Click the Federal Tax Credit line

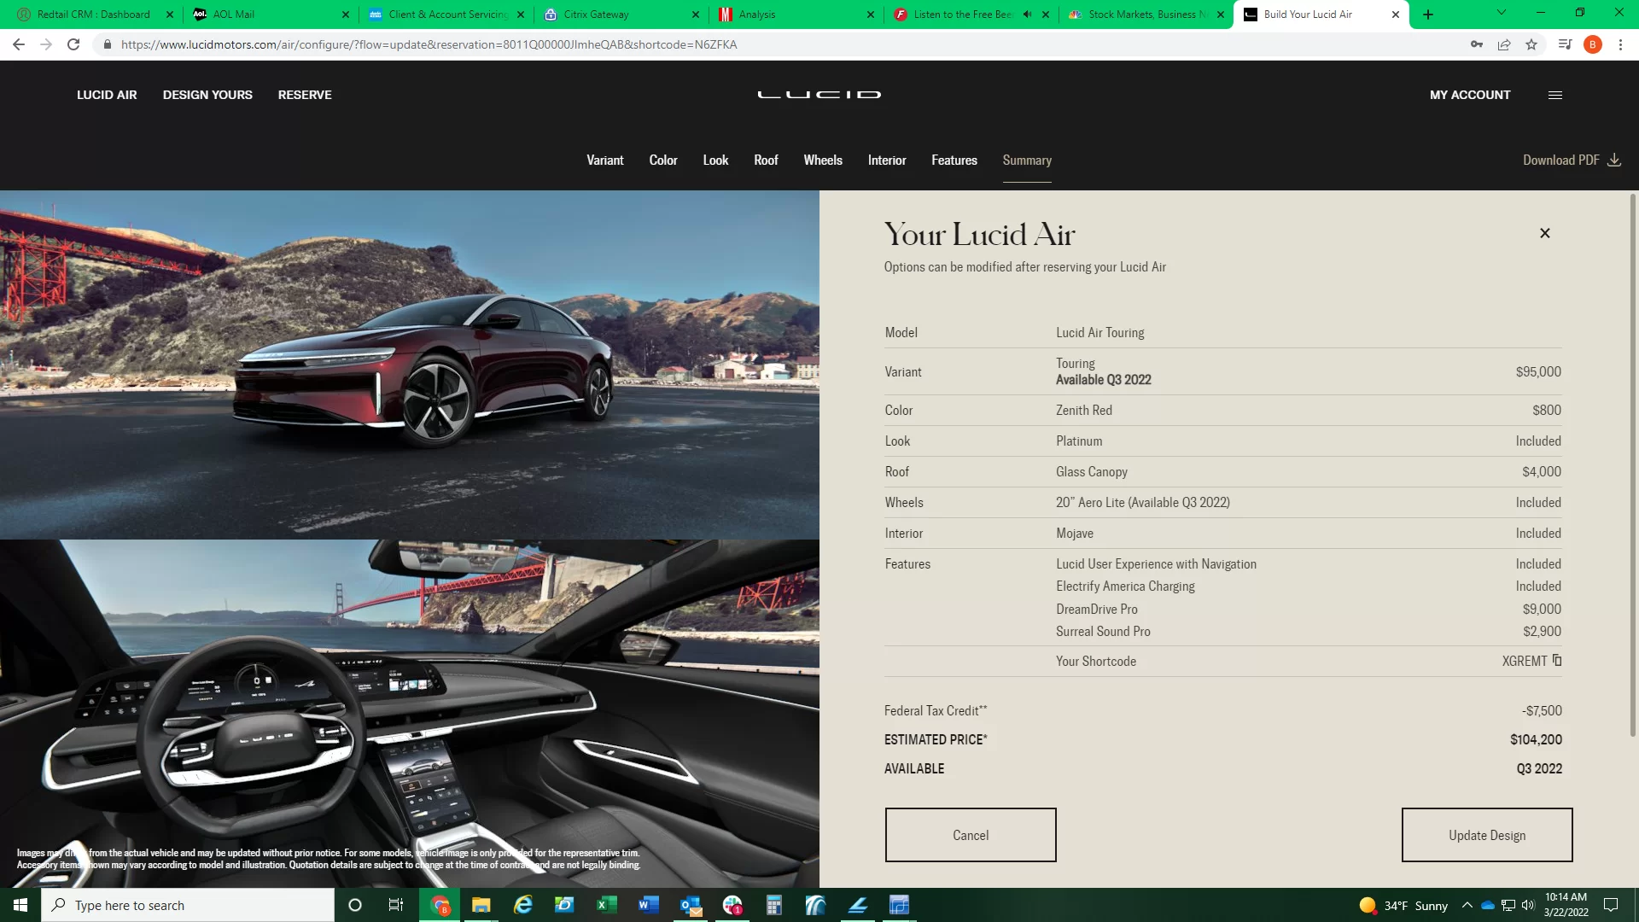[x=1223, y=710]
